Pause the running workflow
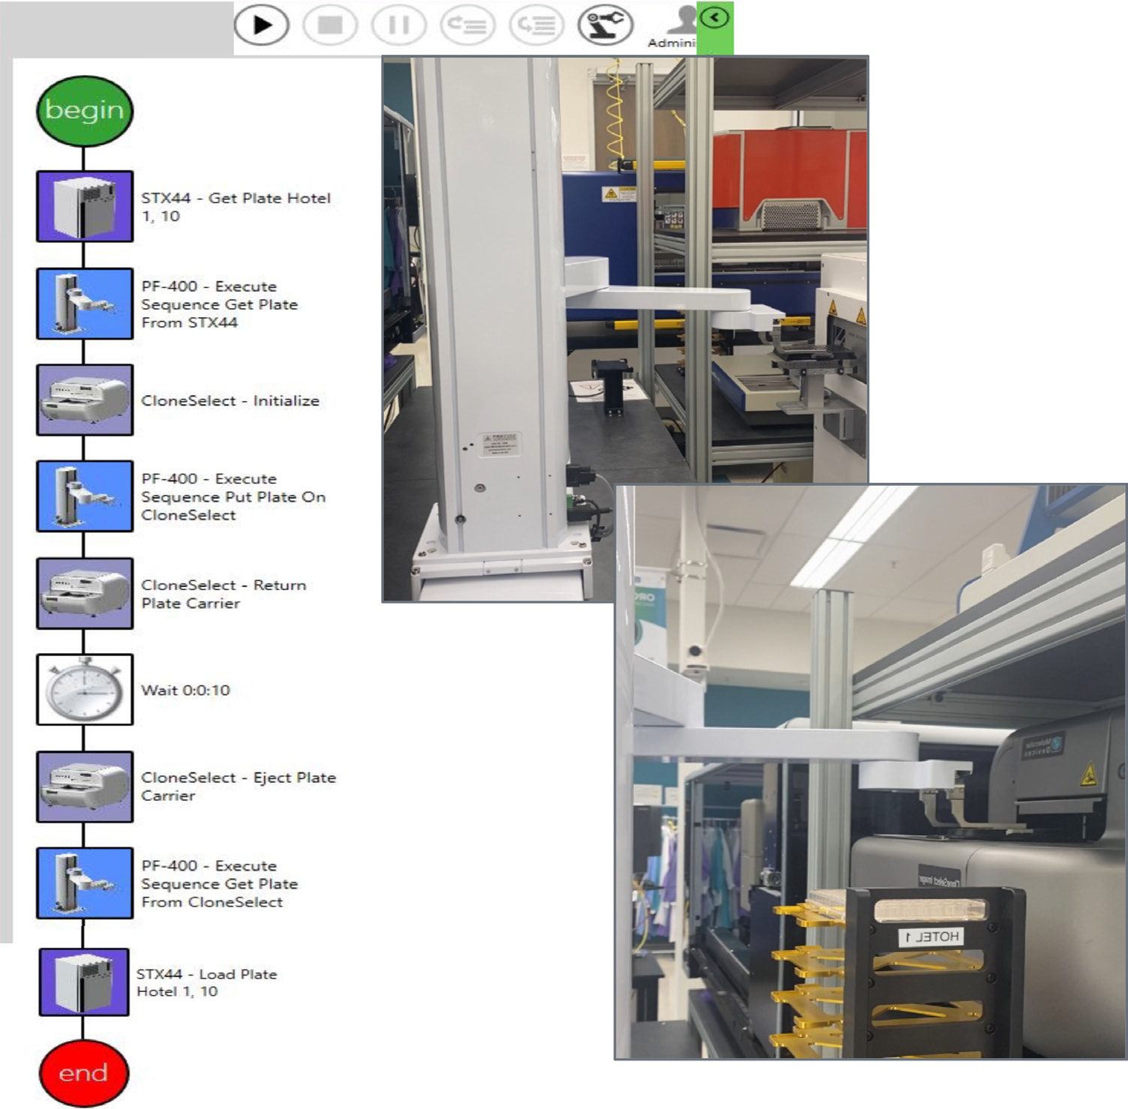1128x1109 pixels. point(399,24)
